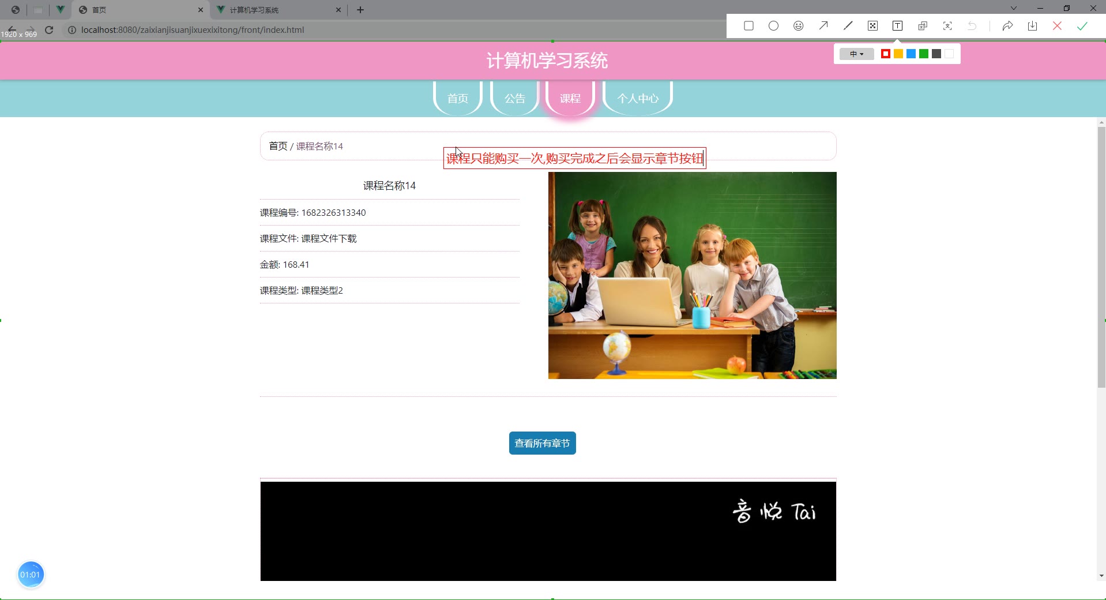
Task: Go to 首页 navigation tab
Action: [x=458, y=98]
